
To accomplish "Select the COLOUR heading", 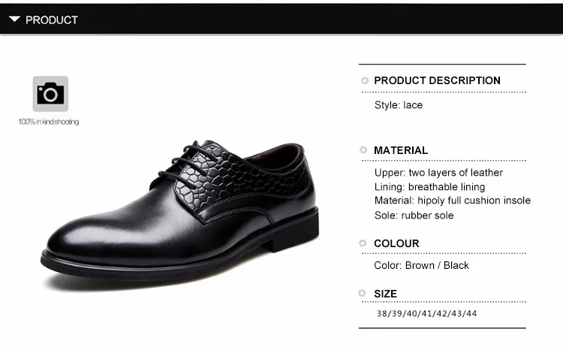I will [x=396, y=243].
